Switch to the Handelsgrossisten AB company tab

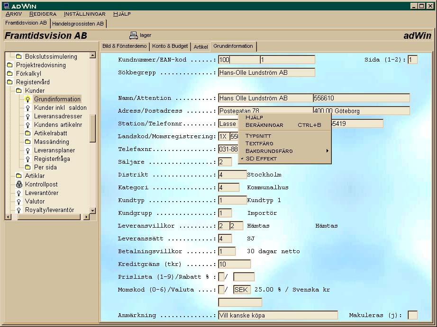click(x=78, y=24)
